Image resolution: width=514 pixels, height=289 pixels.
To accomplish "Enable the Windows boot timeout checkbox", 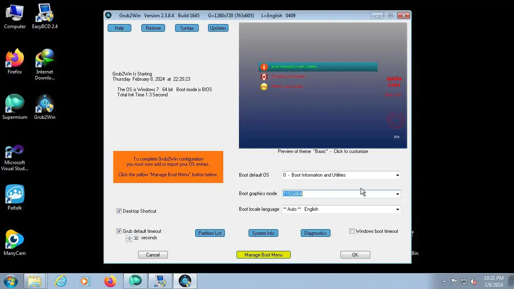I will click(352, 231).
